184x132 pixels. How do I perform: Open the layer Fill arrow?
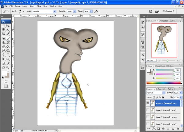pyautogui.click(x=181, y=97)
